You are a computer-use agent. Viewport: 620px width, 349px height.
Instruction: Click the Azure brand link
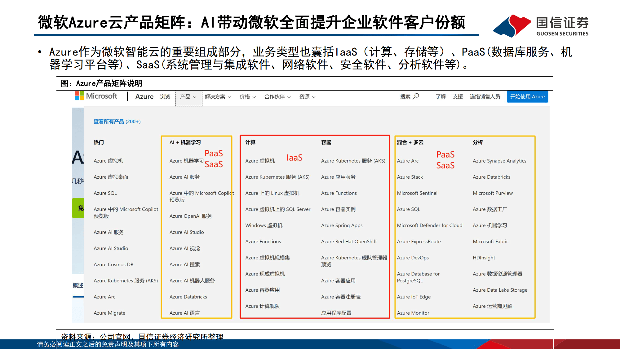coord(144,96)
